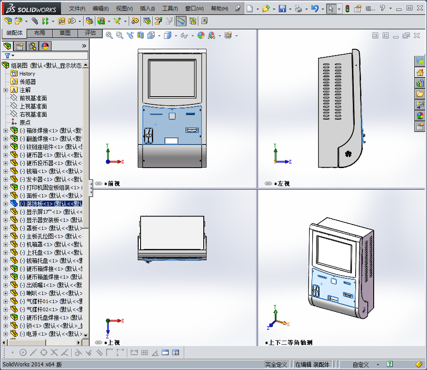Expand the feature tree panel tabs chevron

(84, 46)
